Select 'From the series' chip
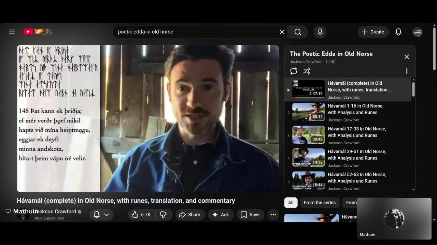Image resolution: width=437 pixels, height=245 pixels. (320, 202)
